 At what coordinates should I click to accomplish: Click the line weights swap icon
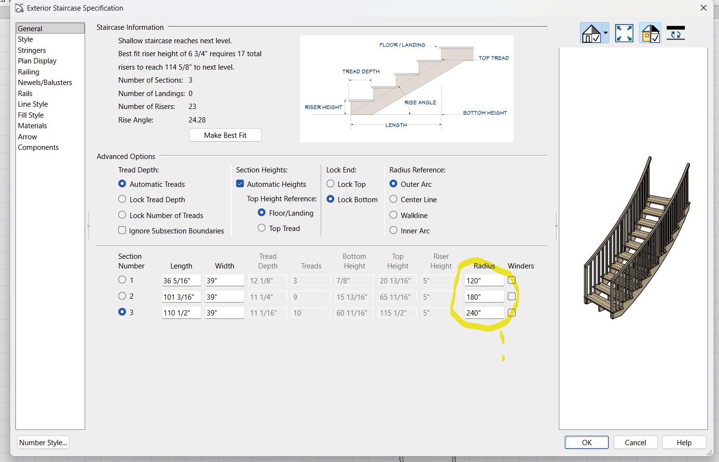click(x=676, y=34)
